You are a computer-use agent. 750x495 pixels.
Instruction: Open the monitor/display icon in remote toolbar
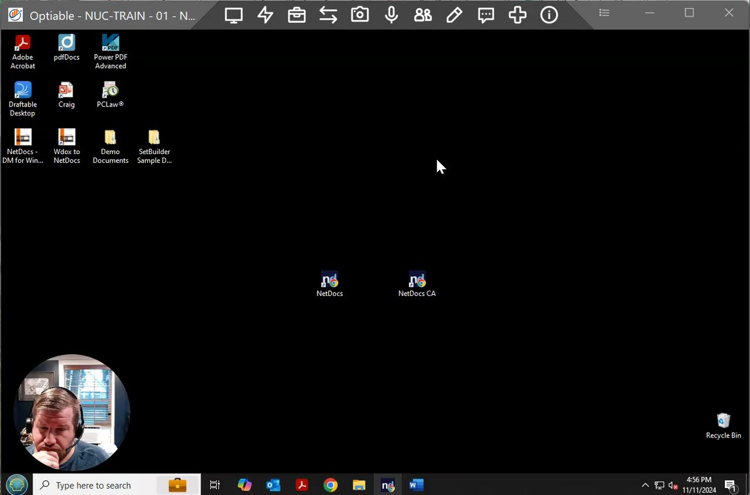(234, 15)
